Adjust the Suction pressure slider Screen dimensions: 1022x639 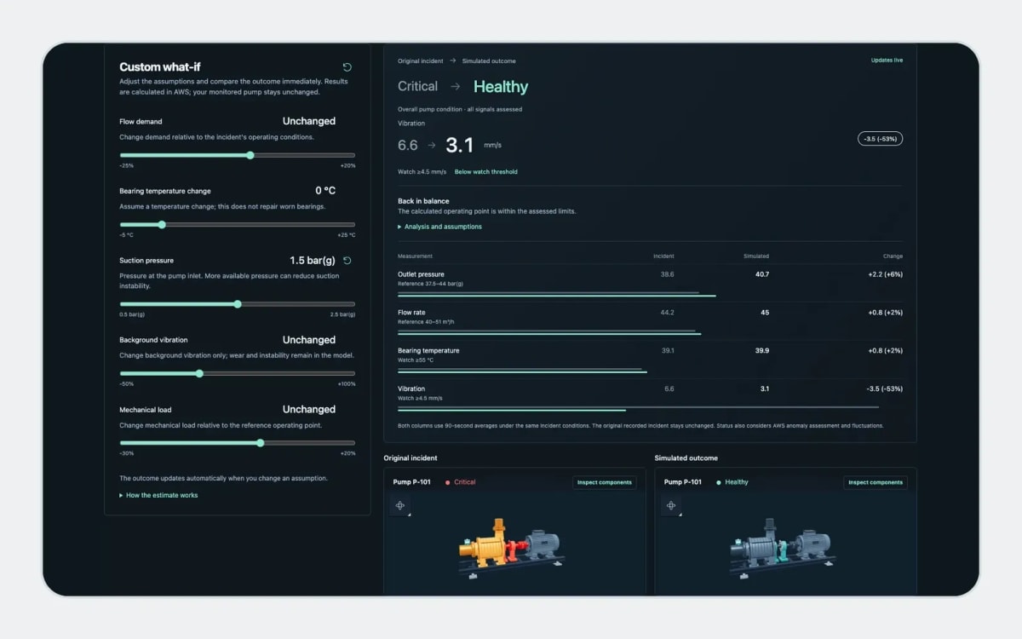pos(238,304)
